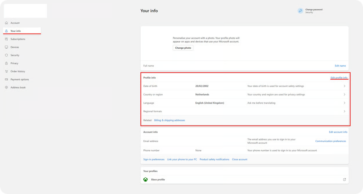363x194 pixels.
Task: Click the Security shield icon
Action: pos(6,55)
